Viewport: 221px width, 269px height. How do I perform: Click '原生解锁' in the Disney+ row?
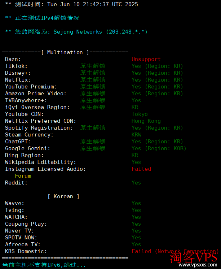pos(93,73)
